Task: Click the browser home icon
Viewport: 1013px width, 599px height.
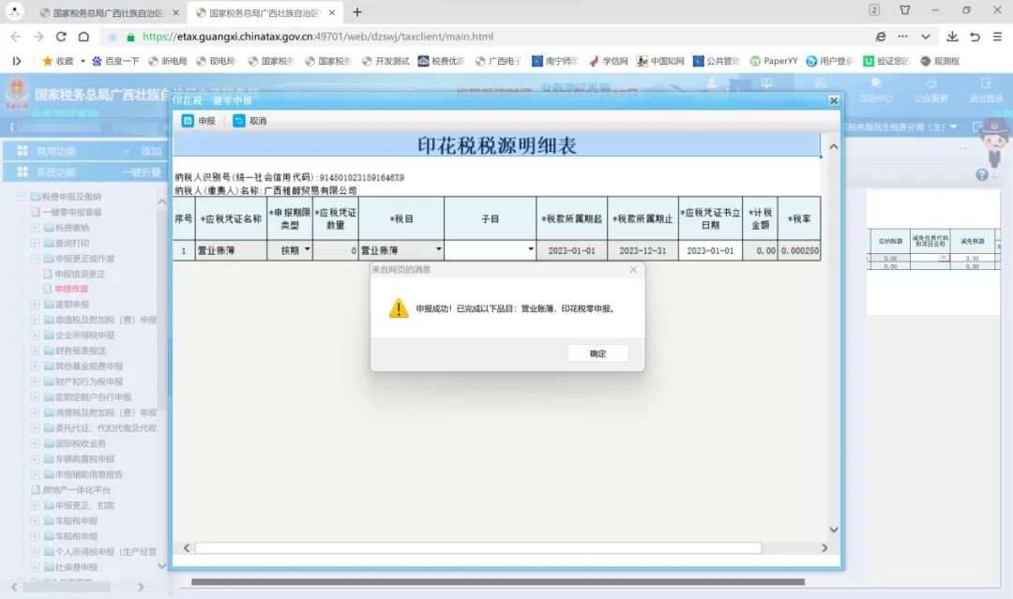Action: tap(83, 37)
